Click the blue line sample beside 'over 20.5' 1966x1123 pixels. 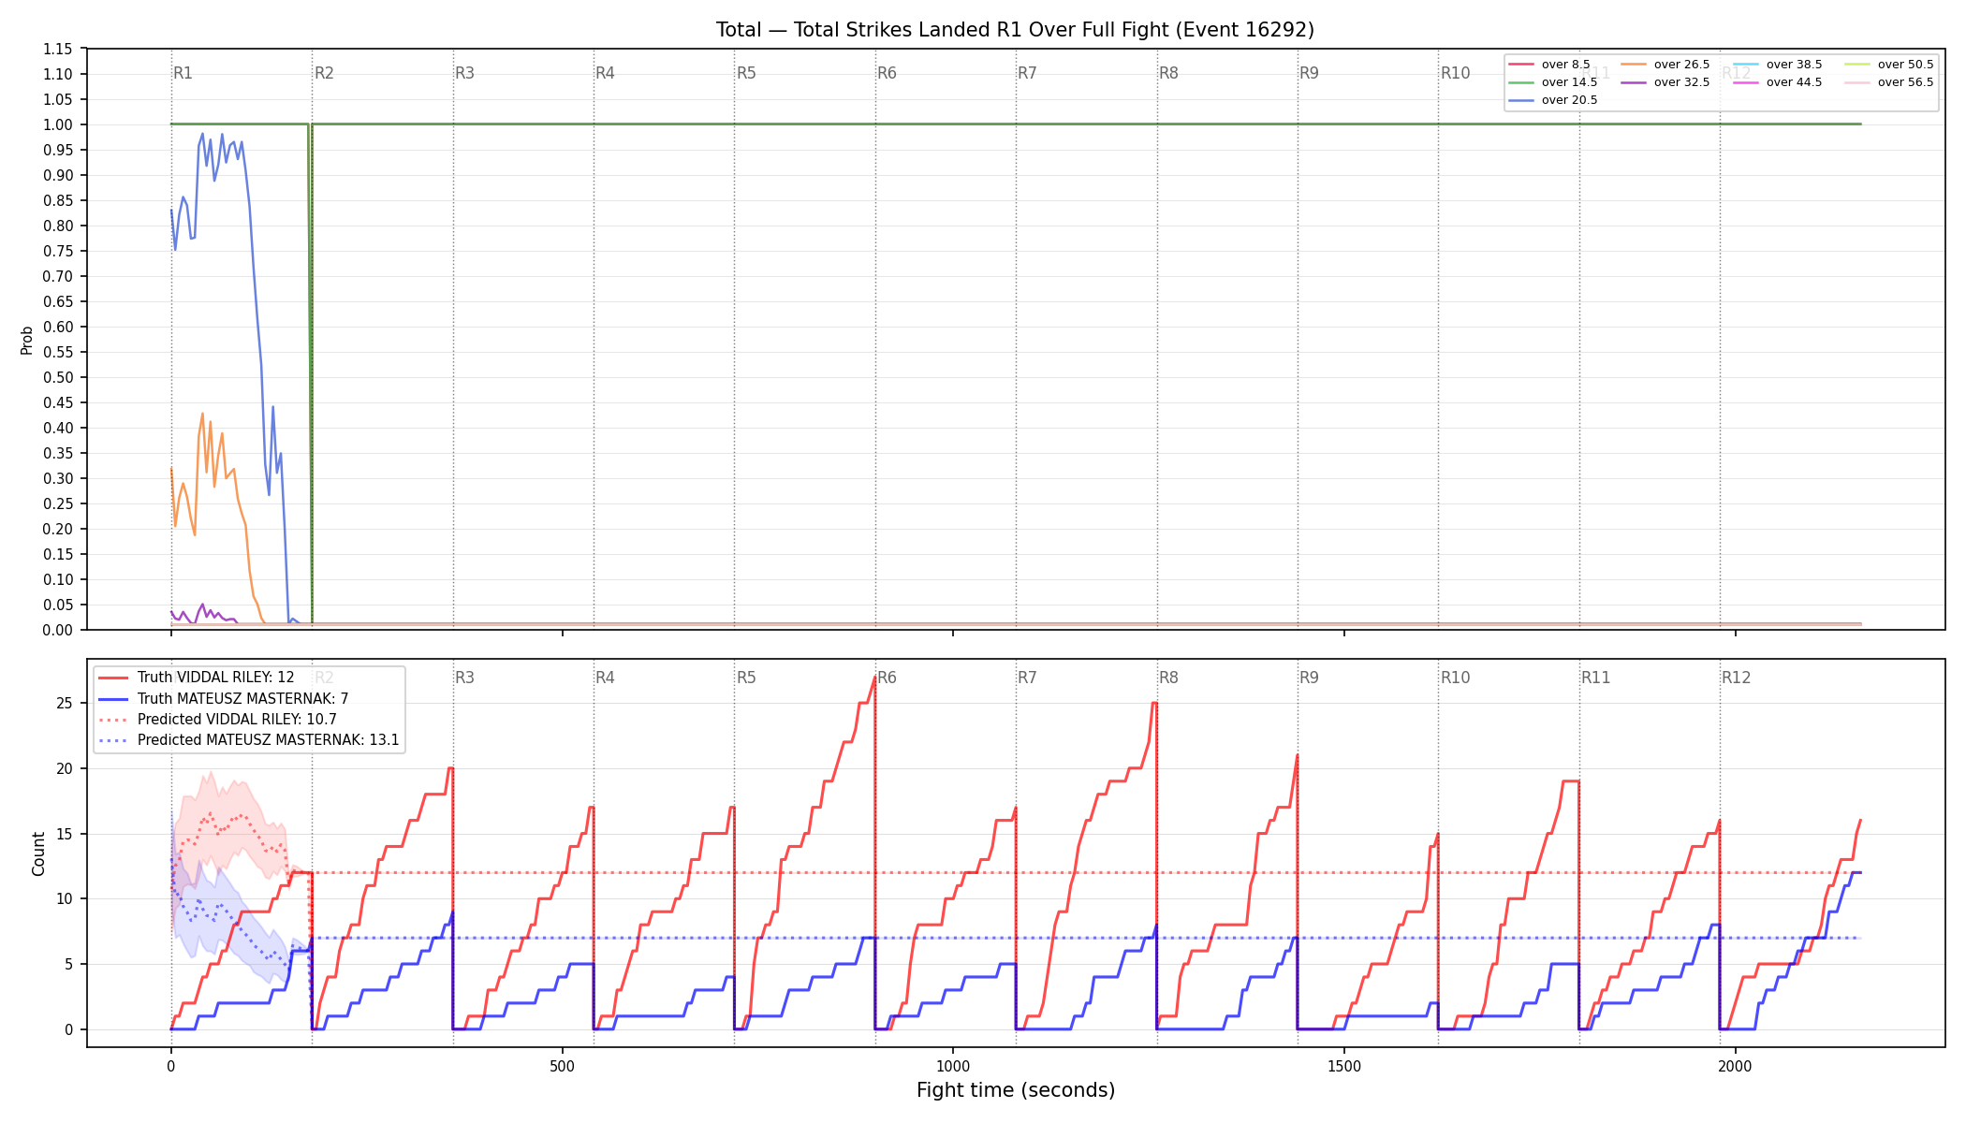coord(1521,100)
